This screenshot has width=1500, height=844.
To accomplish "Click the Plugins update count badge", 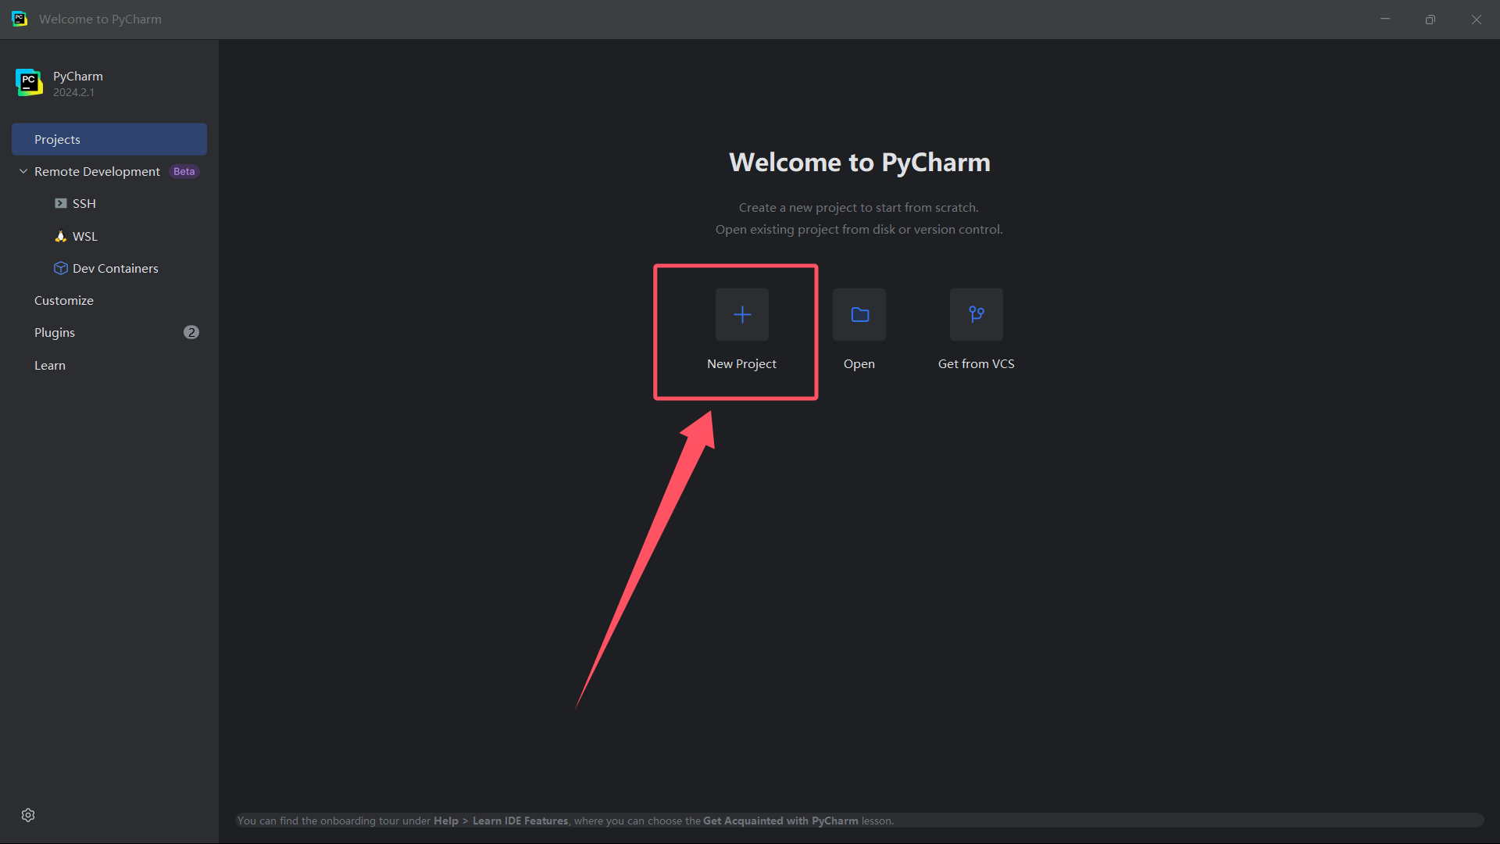I will 191,332.
